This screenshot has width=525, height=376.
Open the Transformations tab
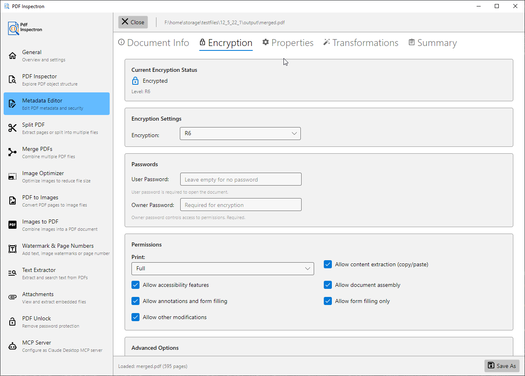361,43
